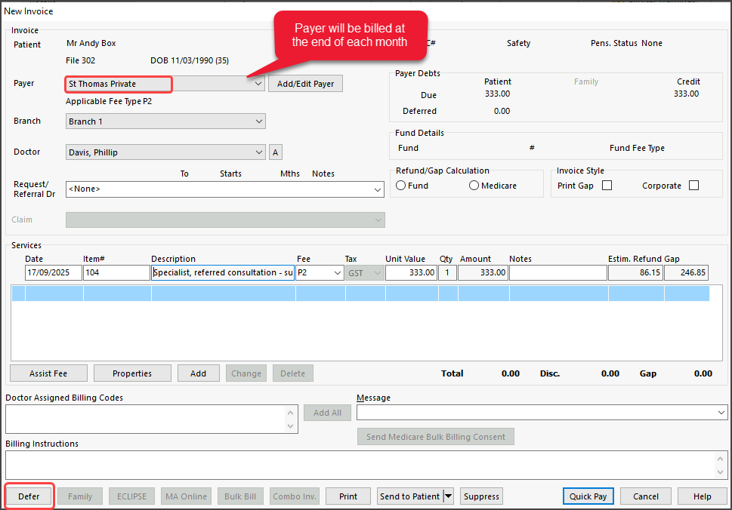732x510 pixels.
Task: Click the small A button beside Doctor
Action: (276, 152)
